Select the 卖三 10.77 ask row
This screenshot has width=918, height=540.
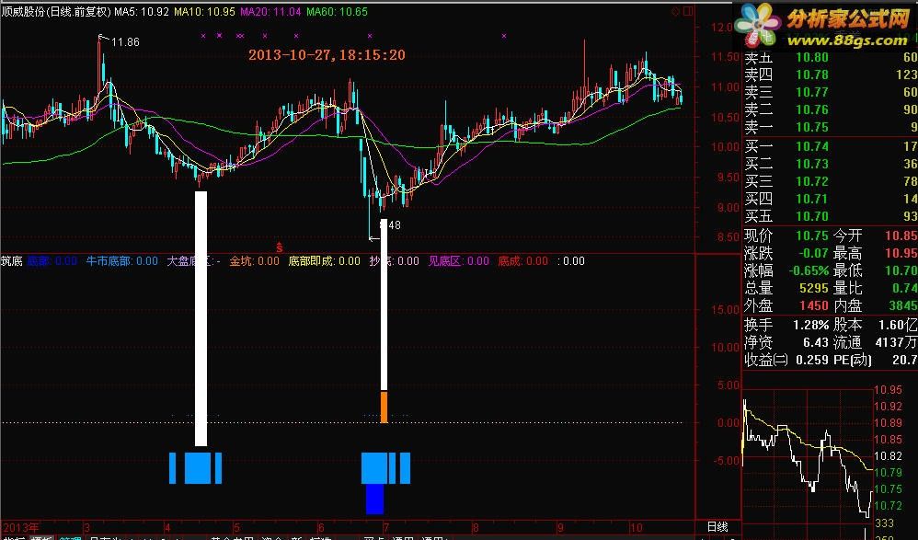pyautogui.click(x=831, y=93)
